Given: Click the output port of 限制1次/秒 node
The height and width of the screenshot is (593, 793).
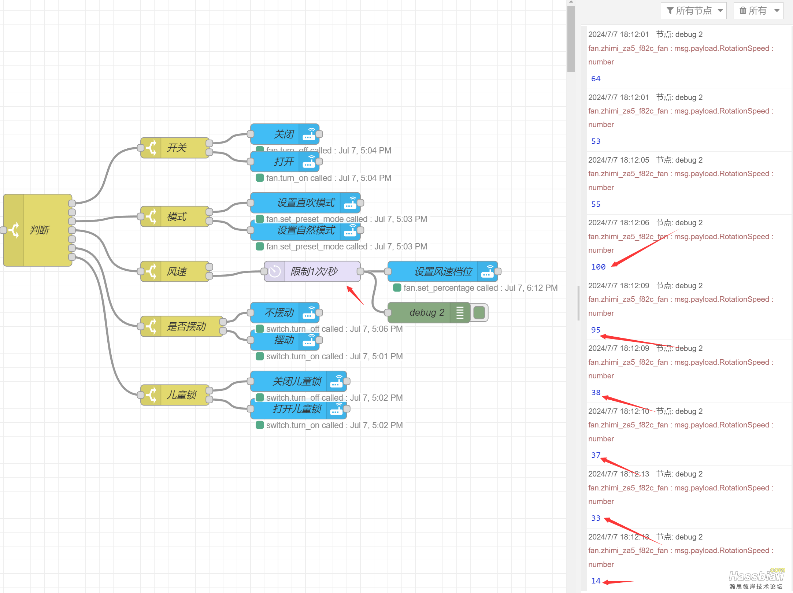Looking at the screenshot, I should click(360, 271).
